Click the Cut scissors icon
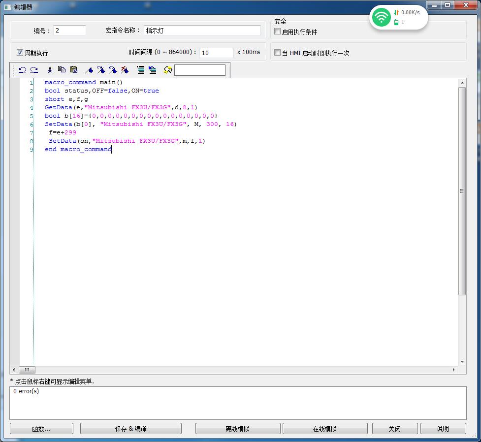Screen dimensions: 481x442 (50, 70)
